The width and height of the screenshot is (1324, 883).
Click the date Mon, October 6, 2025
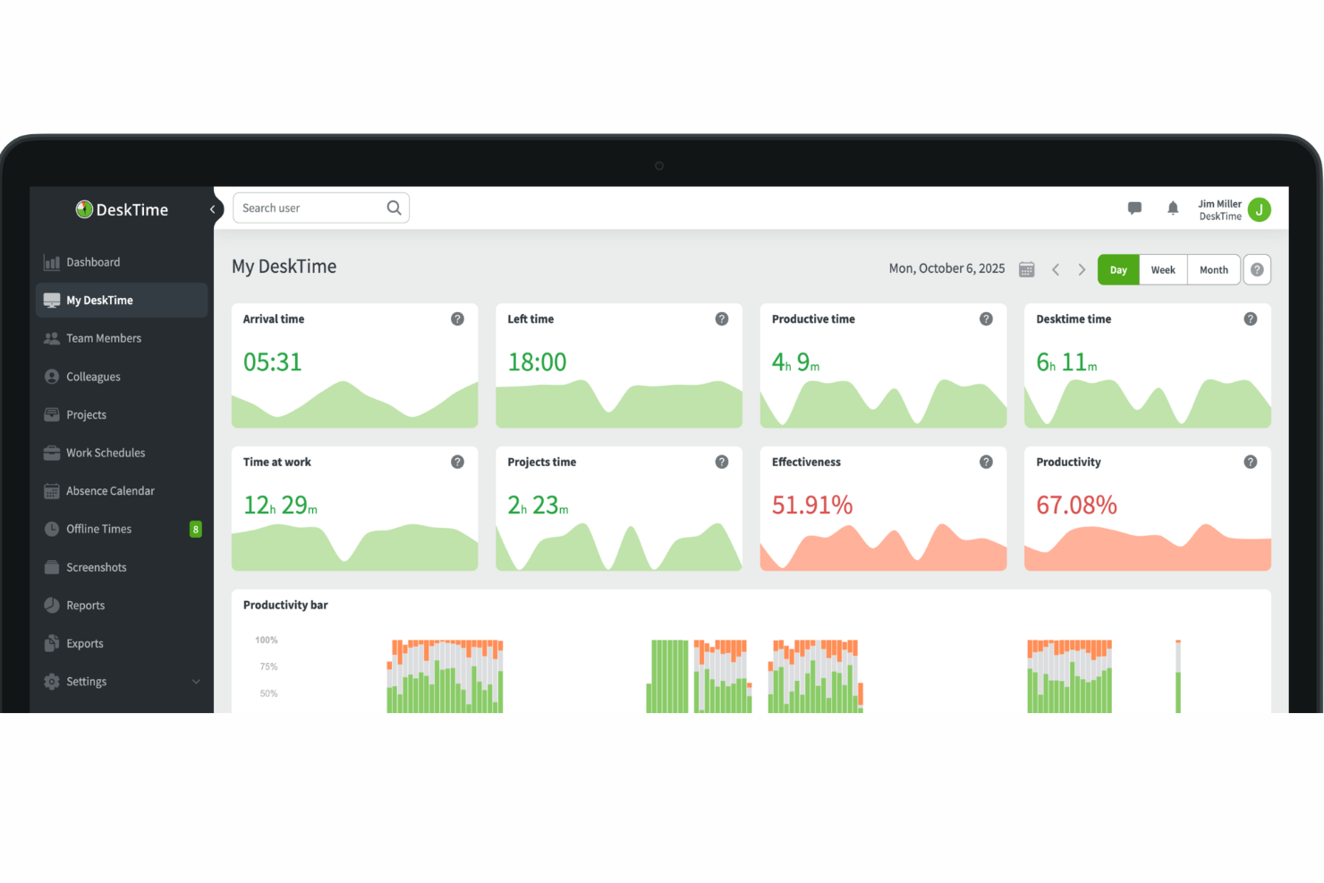click(946, 268)
